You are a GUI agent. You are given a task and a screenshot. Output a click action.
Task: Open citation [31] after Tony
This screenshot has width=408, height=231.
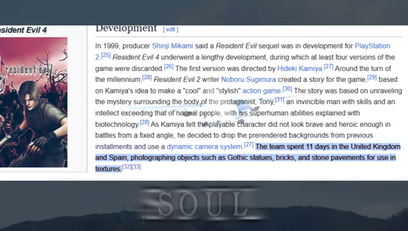coord(280,100)
